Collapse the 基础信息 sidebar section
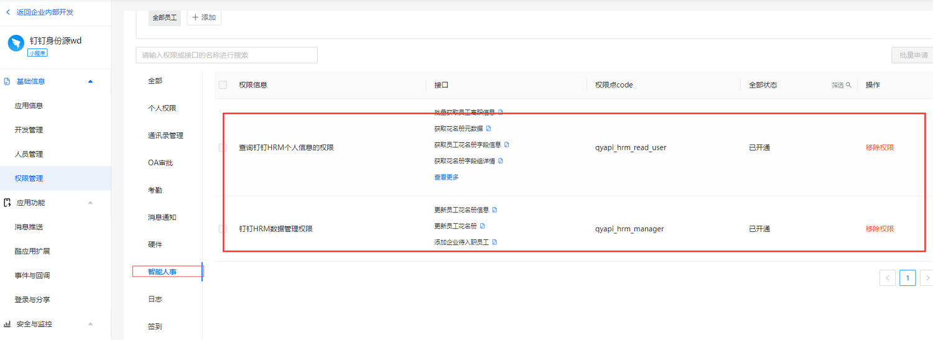933x340 pixels. tap(91, 81)
